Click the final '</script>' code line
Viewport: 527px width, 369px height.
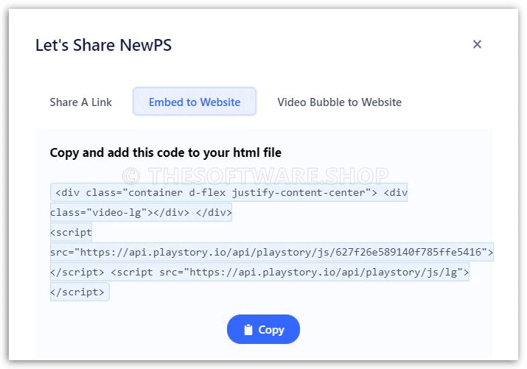[80, 292]
